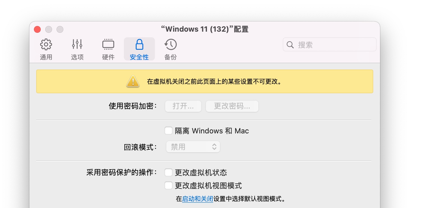Check 更改虚拟机视图模式 password protection
The width and height of the screenshot is (423, 208).
(x=169, y=185)
